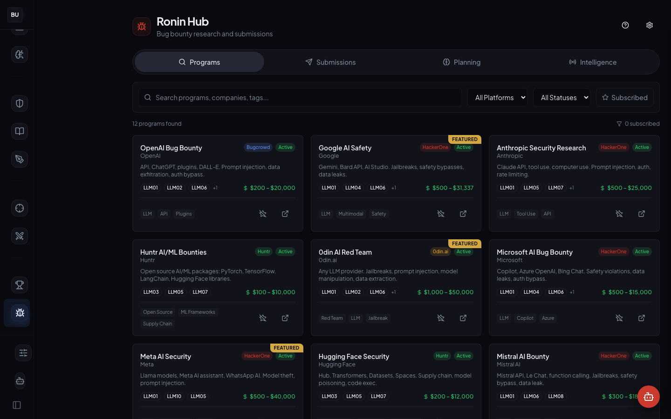Click the Supply Chain tag on Huntr card
The width and height of the screenshot is (671, 419).
pyautogui.click(x=157, y=324)
